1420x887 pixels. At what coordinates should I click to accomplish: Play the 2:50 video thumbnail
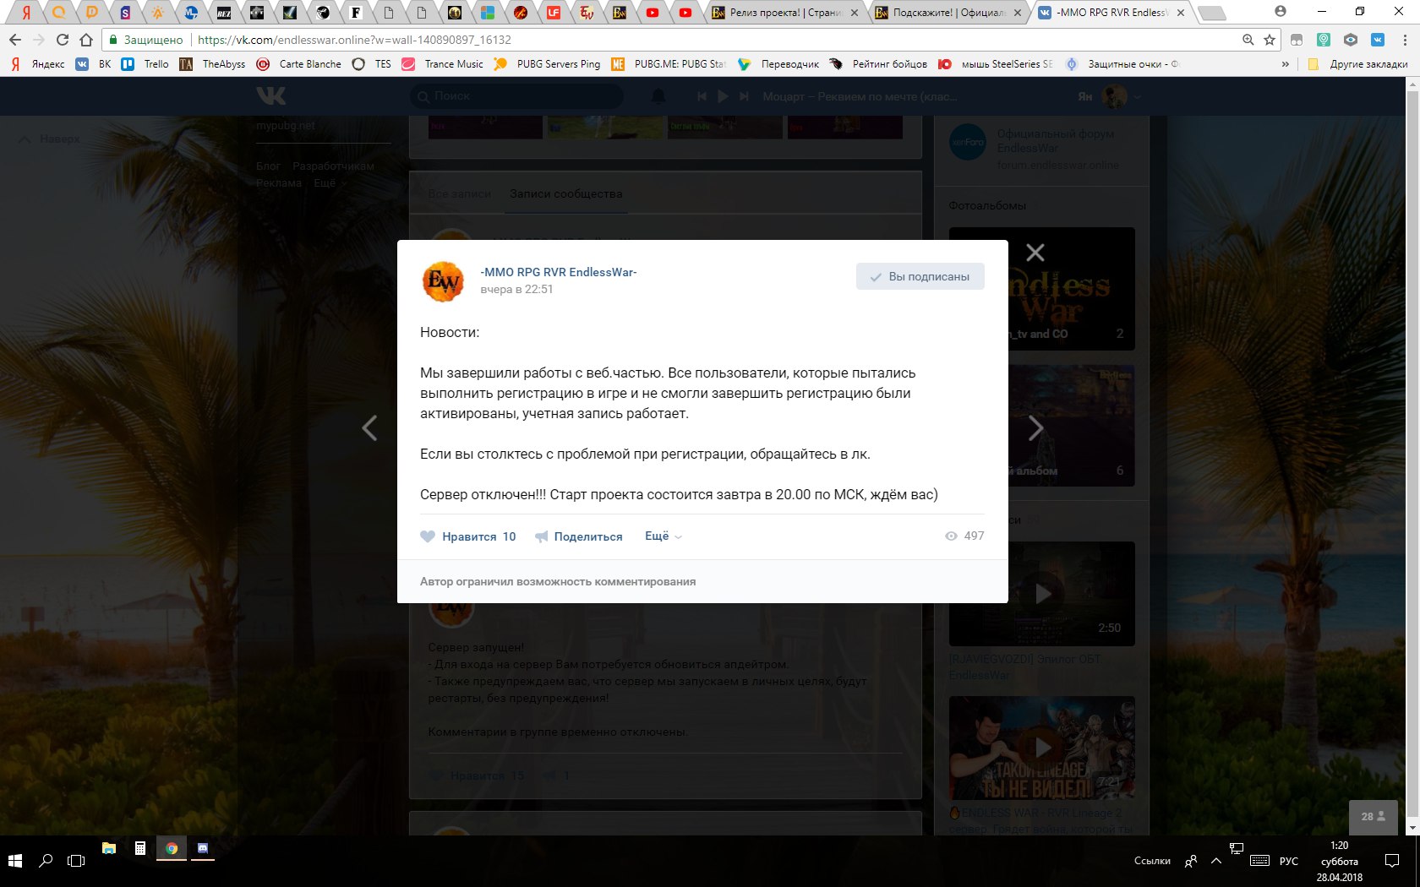coord(1041,593)
